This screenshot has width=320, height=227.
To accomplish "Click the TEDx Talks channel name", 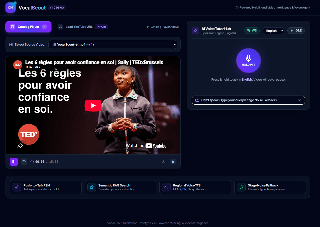I will click(33, 67).
